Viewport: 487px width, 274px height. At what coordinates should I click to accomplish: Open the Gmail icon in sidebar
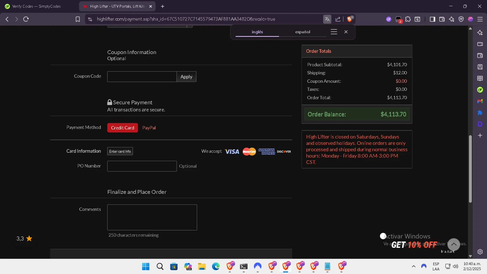(x=480, y=101)
